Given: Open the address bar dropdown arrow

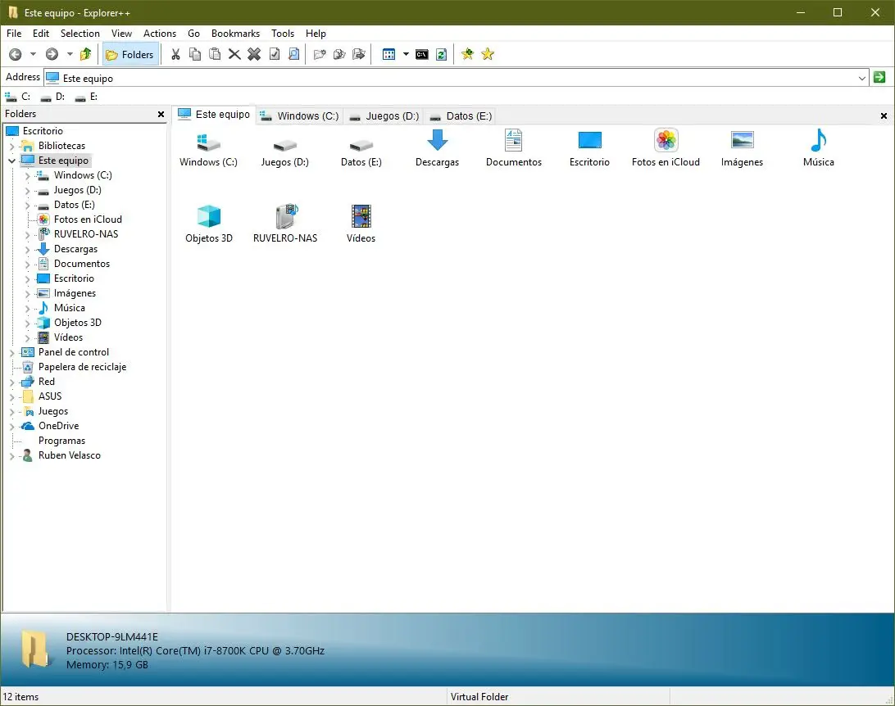Looking at the screenshot, I should [861, 78].
